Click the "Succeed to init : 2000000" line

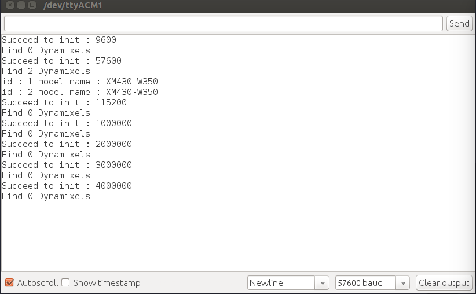[x=67, y=144]
